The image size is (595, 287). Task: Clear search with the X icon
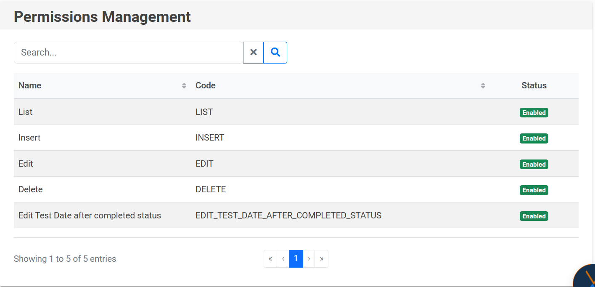tap(253, 53)
